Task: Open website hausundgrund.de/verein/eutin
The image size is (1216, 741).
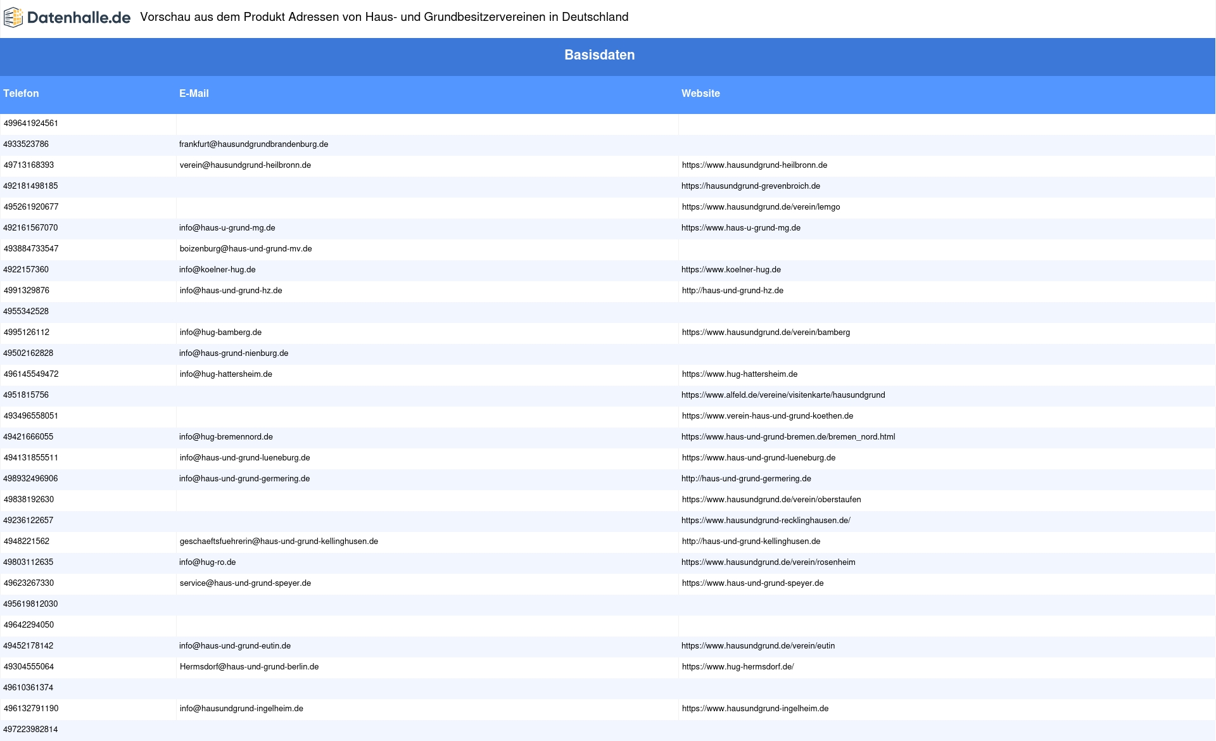Action: click(758, 646)
